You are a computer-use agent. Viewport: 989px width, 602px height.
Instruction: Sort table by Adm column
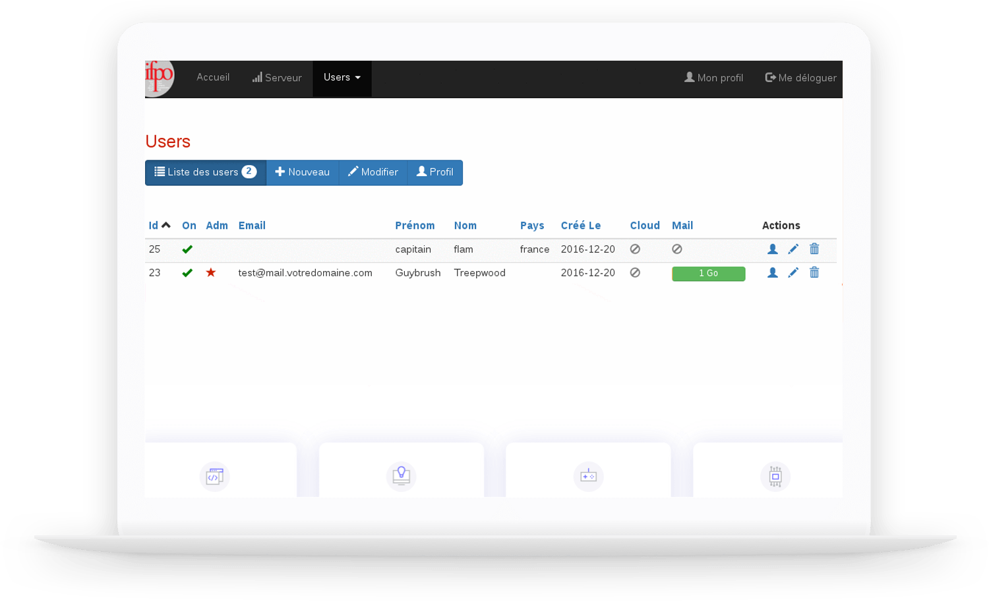(217, 226)
